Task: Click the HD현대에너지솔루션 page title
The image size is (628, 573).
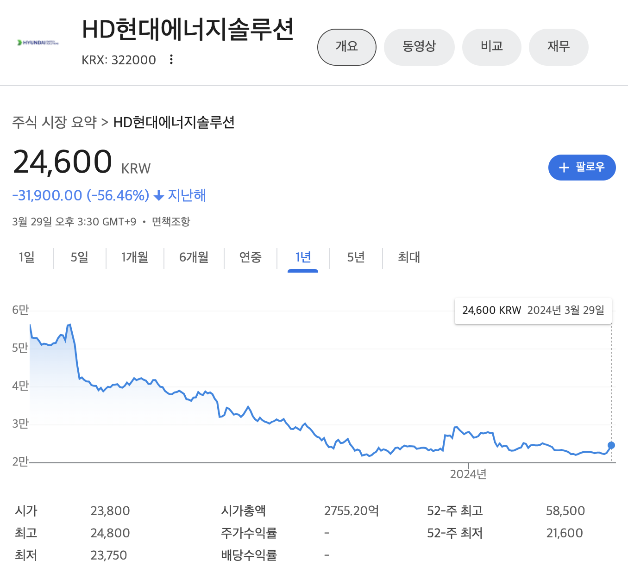Action: pos(188,30)
